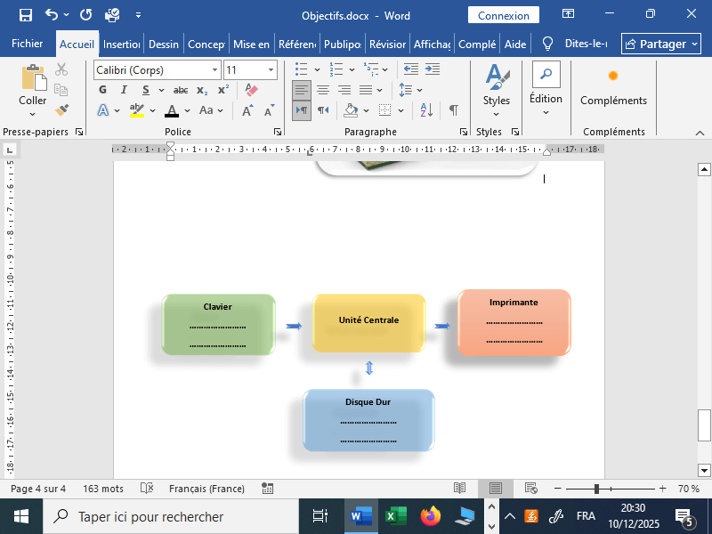Expand the font size dropdown

[x=271, y=70]
